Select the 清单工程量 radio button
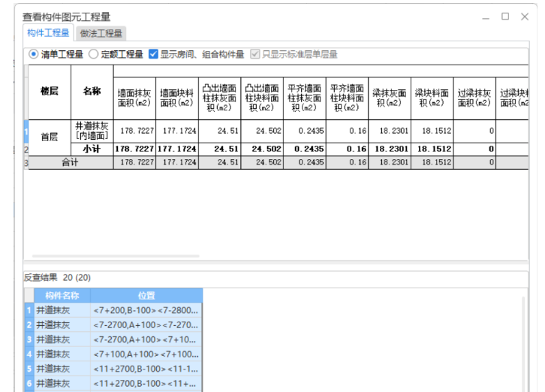Viewport: 545px width, 392px height. tap(34, 54)
